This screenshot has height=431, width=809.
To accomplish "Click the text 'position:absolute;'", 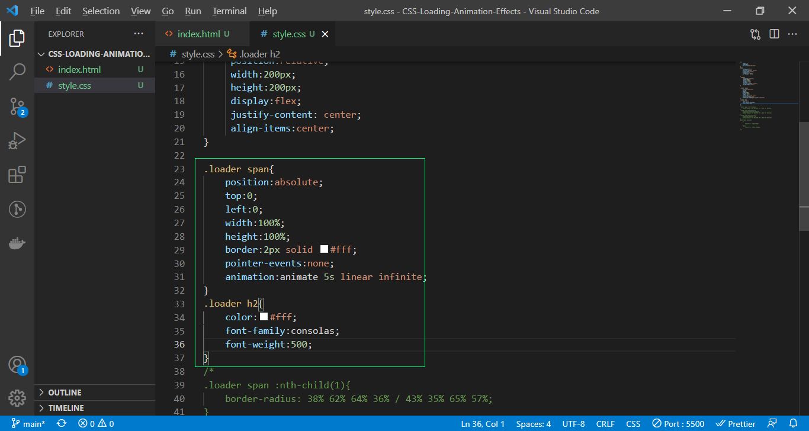I will pyautogui.click(x=274, y=182).
